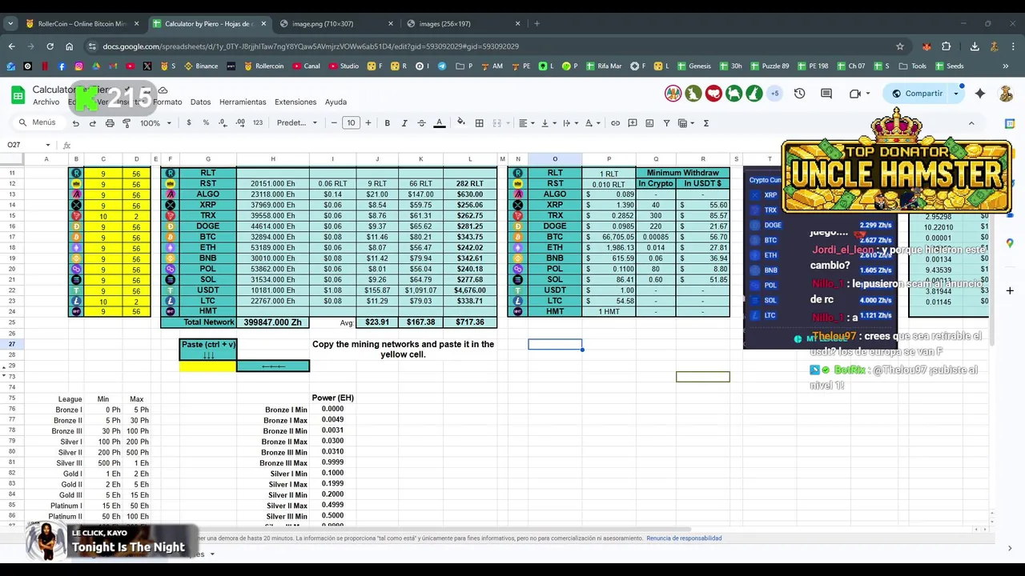
Task: Open the Formato menu
Action: pyautogui.click(x=167, y=102)
